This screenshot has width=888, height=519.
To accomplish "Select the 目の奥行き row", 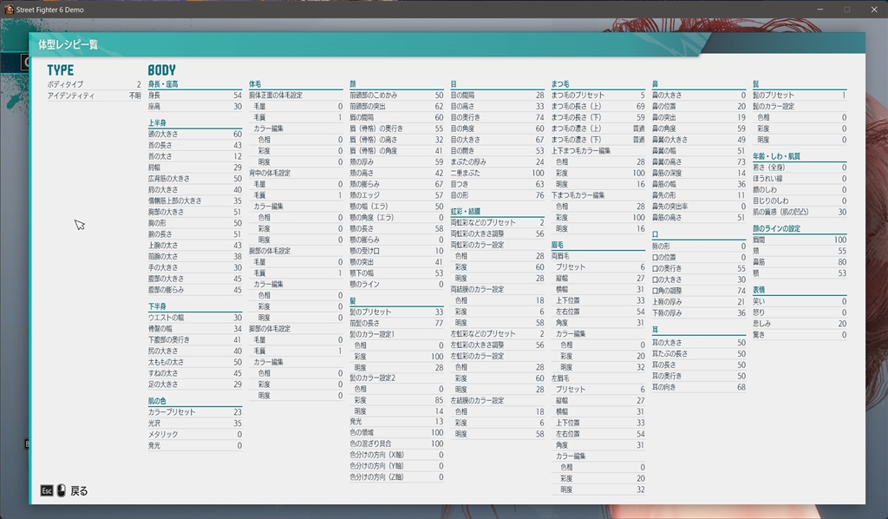I will pos(497,117).
